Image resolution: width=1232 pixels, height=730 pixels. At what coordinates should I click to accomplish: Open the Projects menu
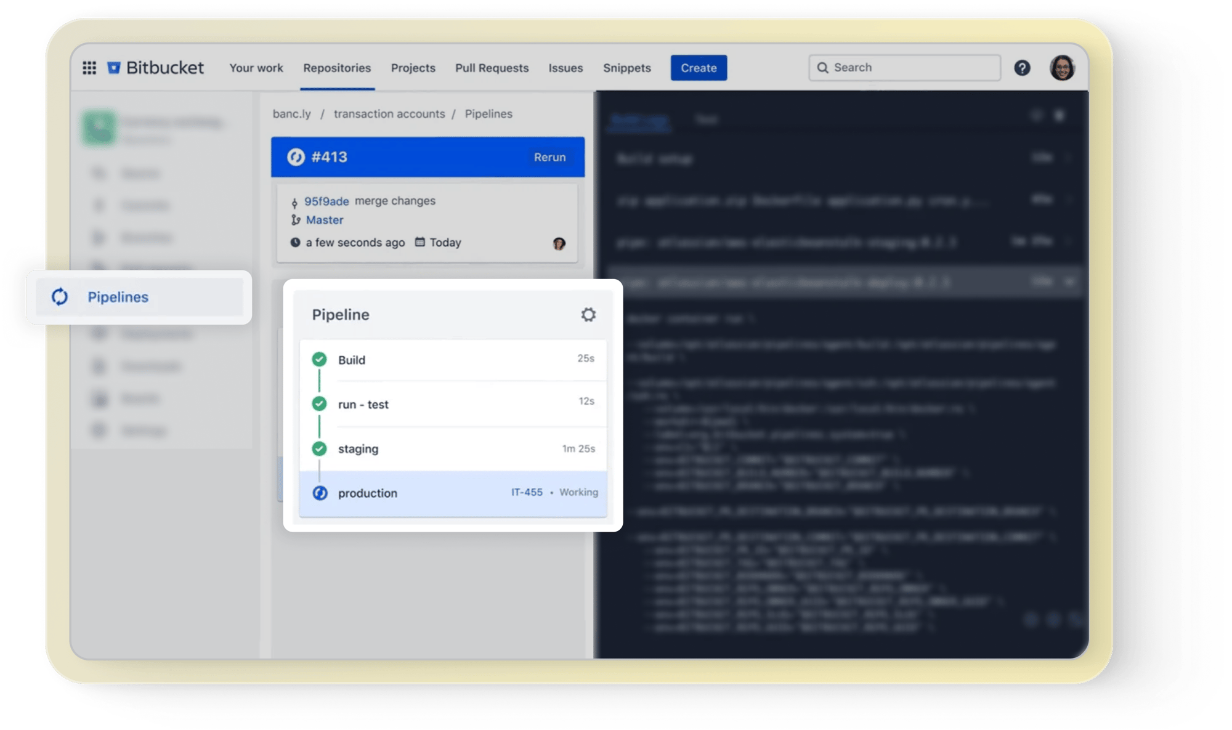point(413,68)
